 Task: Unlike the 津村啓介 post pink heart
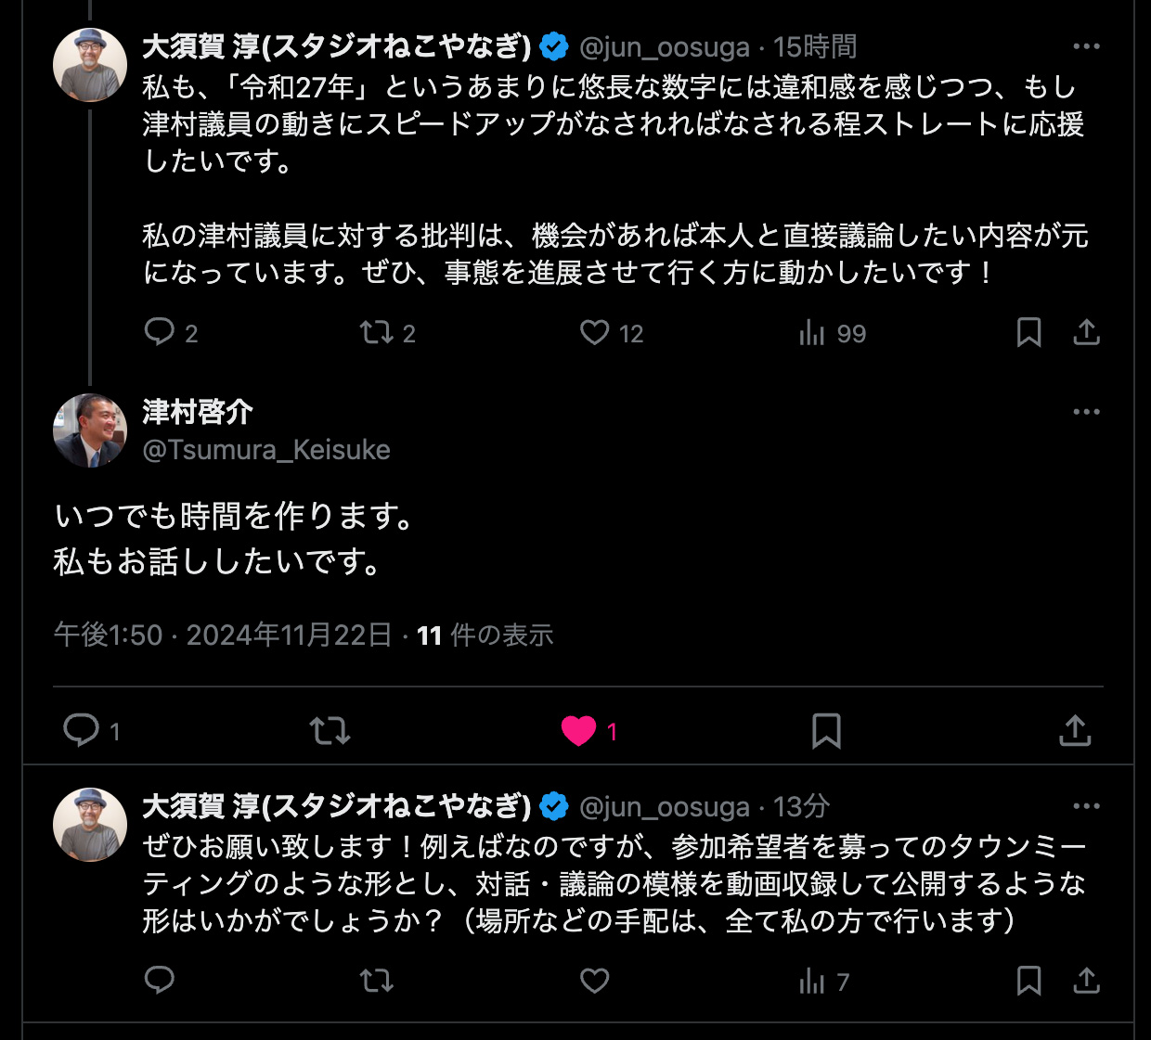[x=578, y=731]
